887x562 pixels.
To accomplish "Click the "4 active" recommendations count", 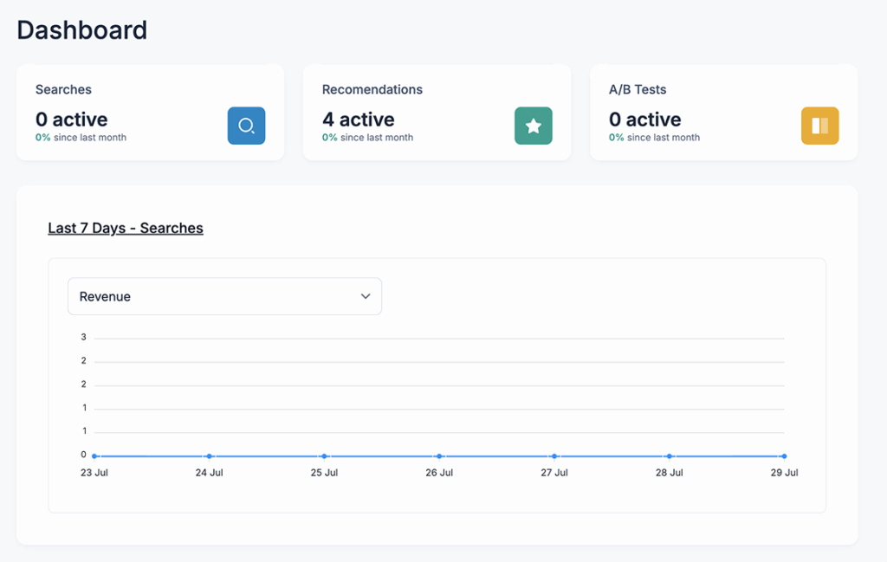I will [x=358, y=120].
